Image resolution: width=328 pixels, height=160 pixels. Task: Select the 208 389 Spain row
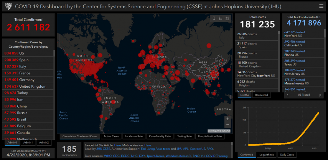(28, 60)
